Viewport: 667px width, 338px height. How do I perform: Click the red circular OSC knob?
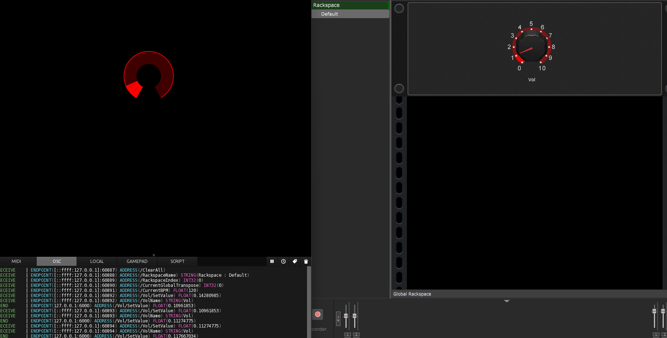click(149, 75)
